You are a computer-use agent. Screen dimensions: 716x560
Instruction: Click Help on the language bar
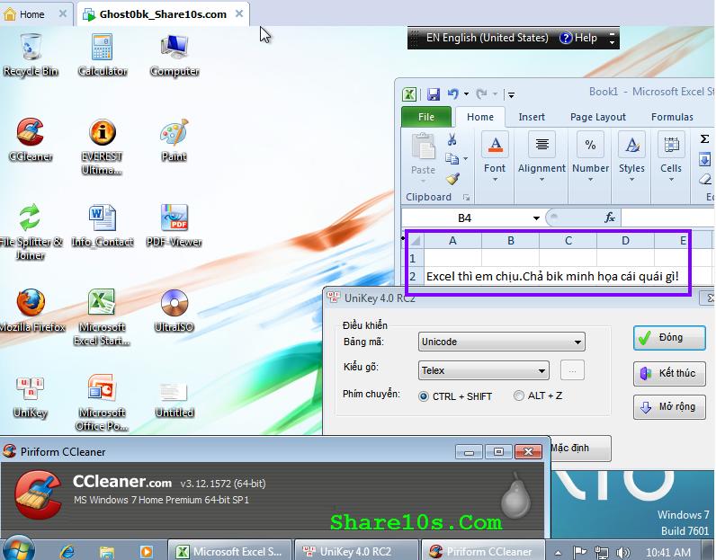578,38
